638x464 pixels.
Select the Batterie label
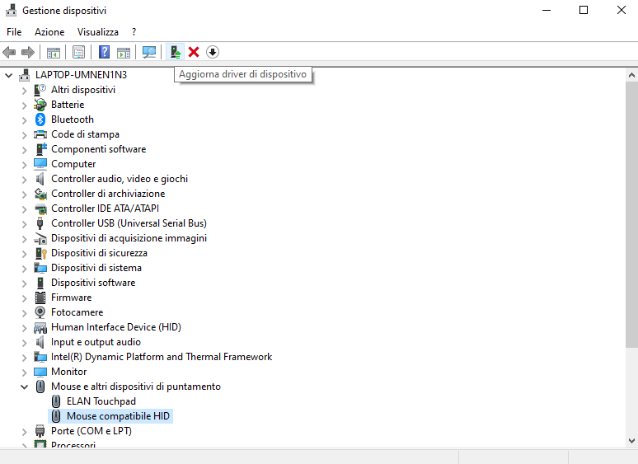point(68,105)
